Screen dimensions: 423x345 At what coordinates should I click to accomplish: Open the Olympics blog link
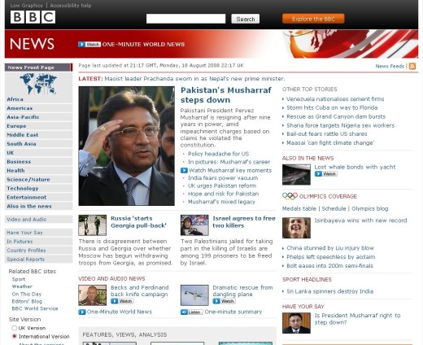(370, 208)
